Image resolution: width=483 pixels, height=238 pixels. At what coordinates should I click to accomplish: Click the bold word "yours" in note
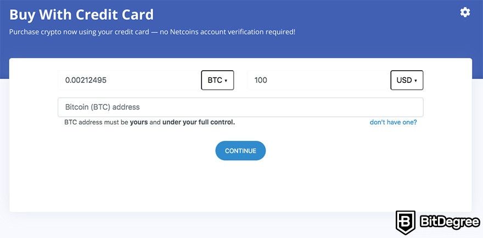[x=139, y=122]
